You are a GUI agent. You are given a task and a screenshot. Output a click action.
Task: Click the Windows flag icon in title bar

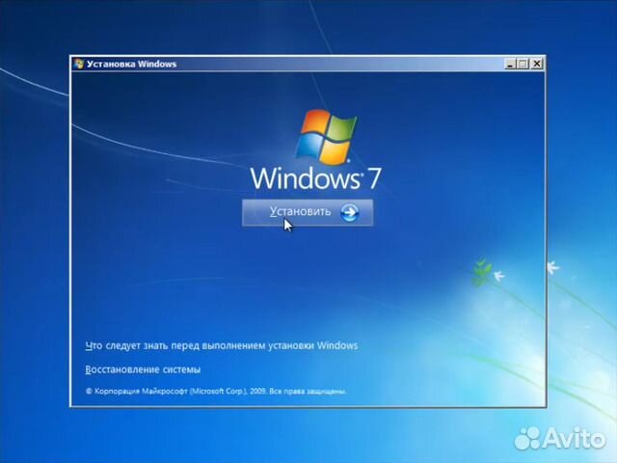coord(79,64)
